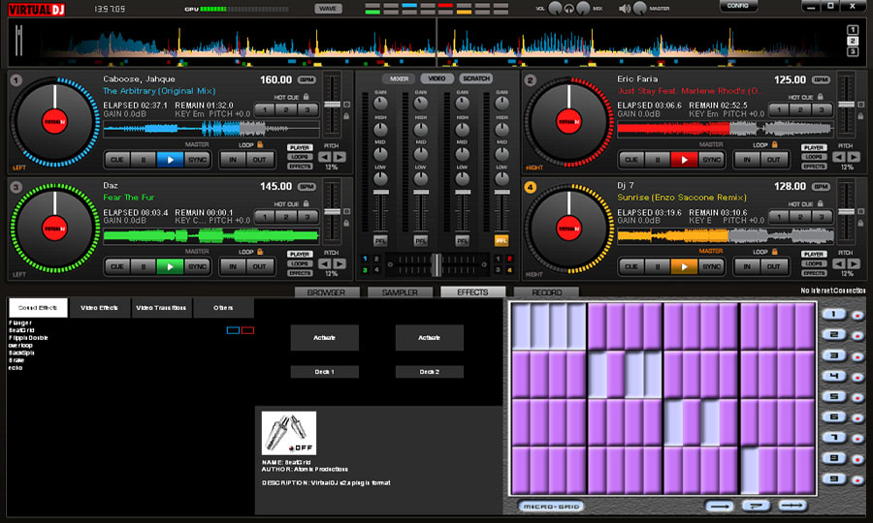Image resolution: width=873 pixels, height=523 pixels.
Task: Switch the top display via WAVE button
Action: click(x=328, y=9)
